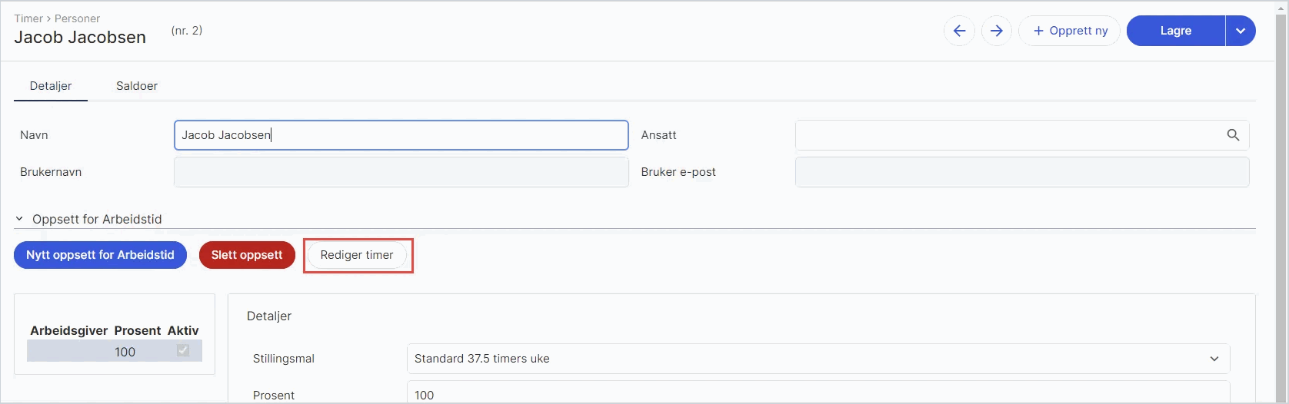Click the Brukernavn field

[x=401, y=172]
